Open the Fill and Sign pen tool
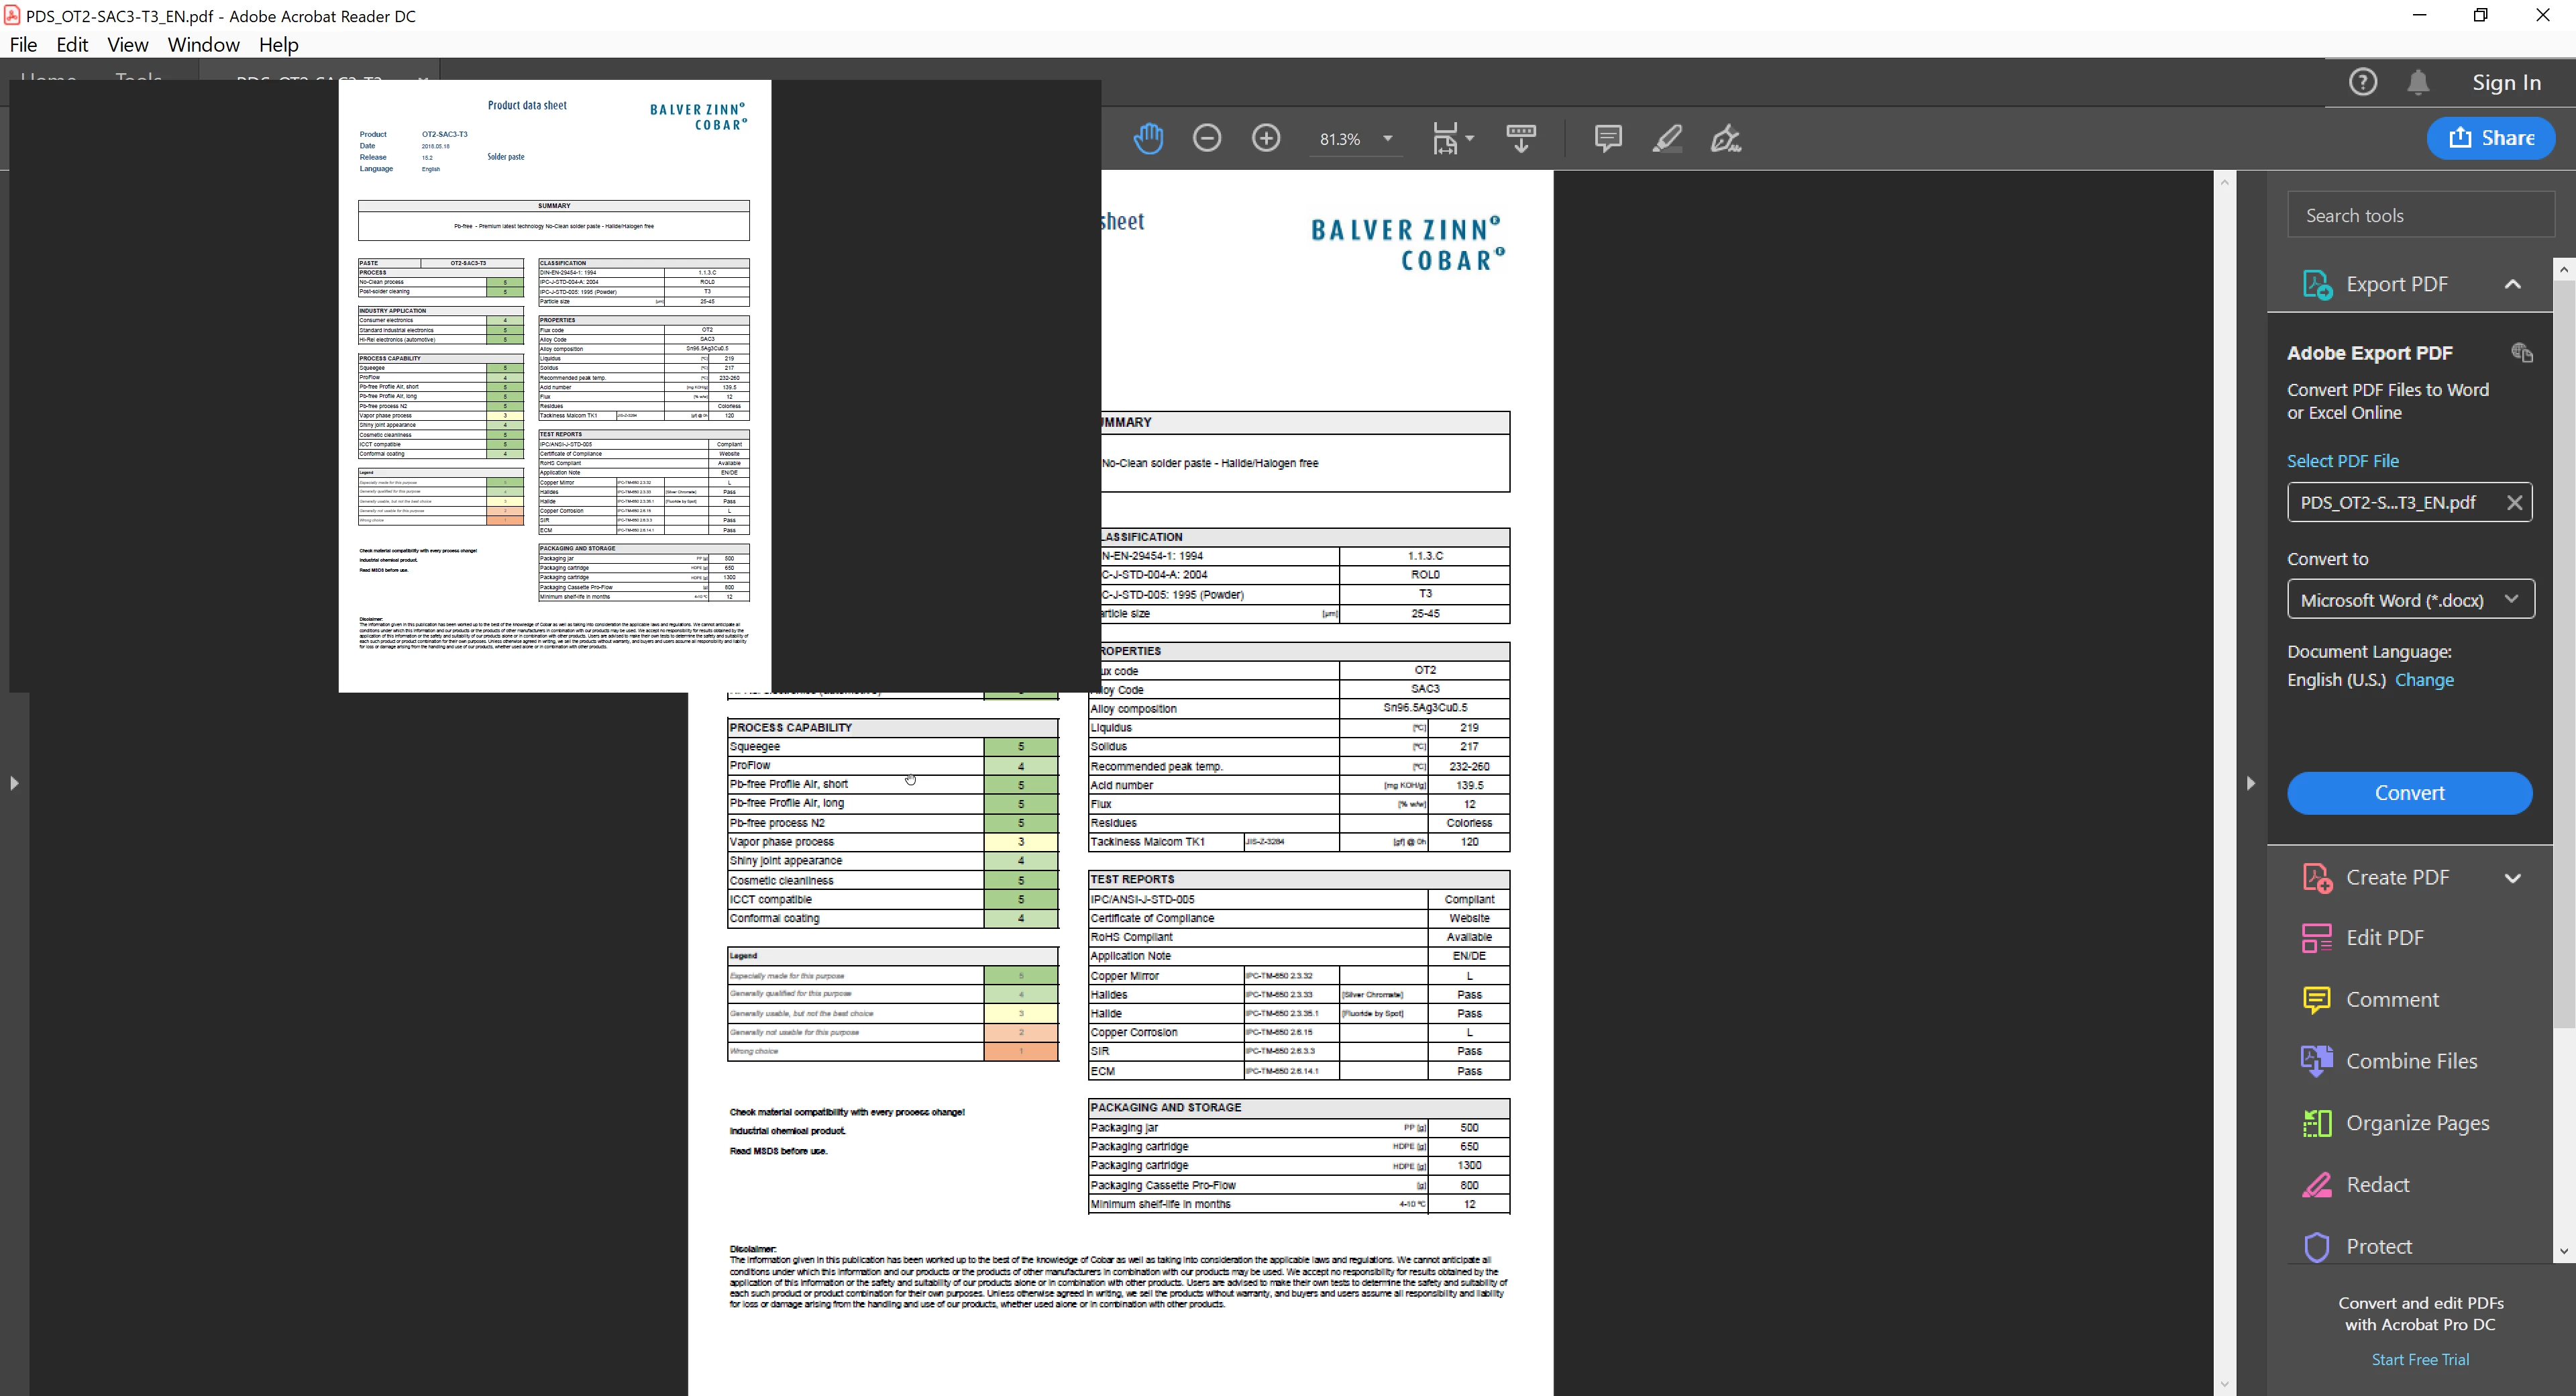 pos(1726,138)
